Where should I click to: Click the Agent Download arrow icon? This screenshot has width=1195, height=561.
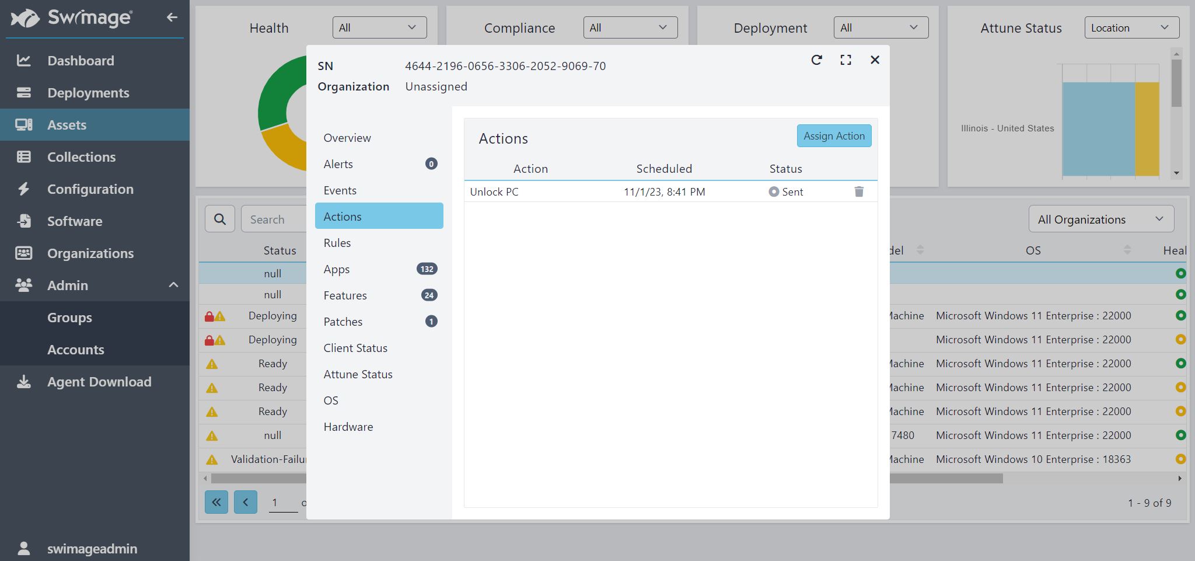23,381
